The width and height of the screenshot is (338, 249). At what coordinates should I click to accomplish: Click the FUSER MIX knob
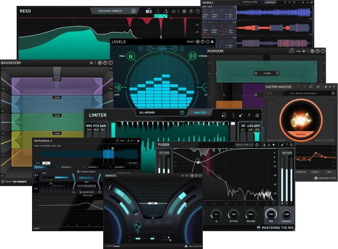(271, 214)
